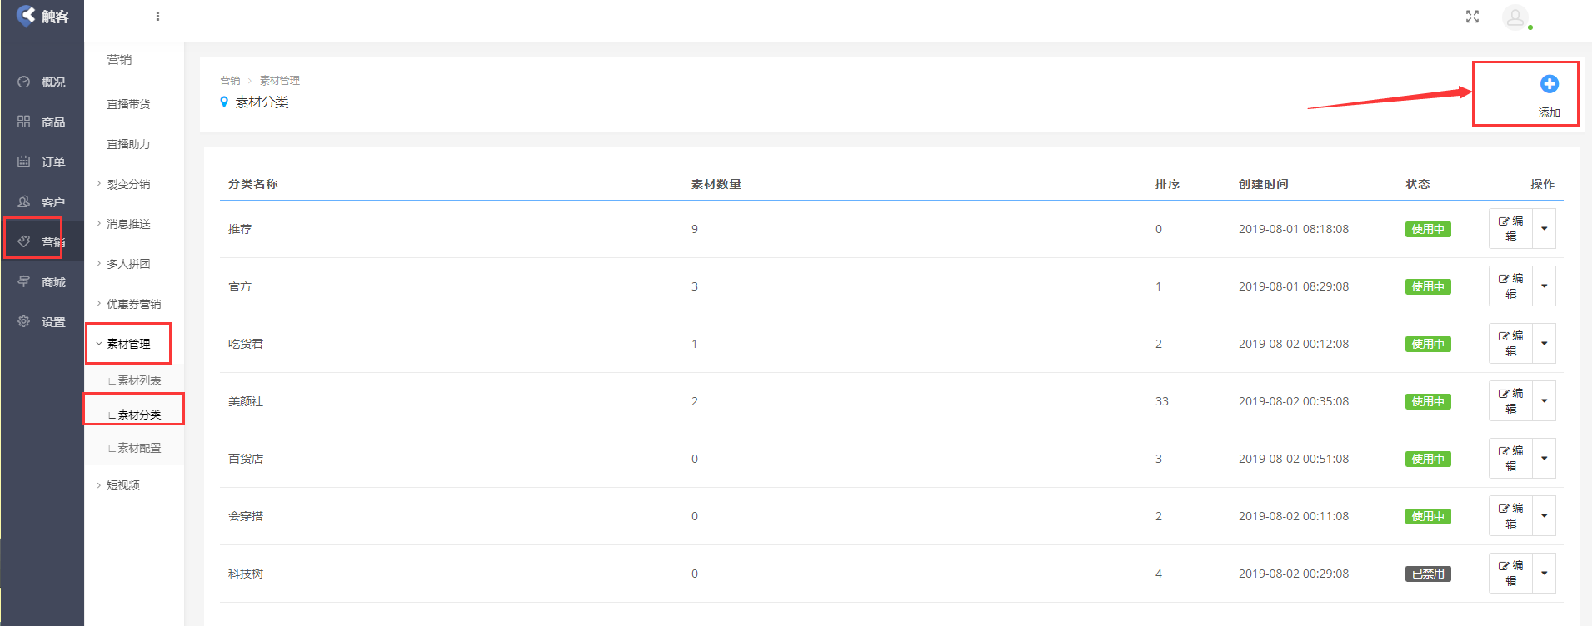
Task: Open dropdown arrow for 科技树 row
Action: pos(1544,573)
